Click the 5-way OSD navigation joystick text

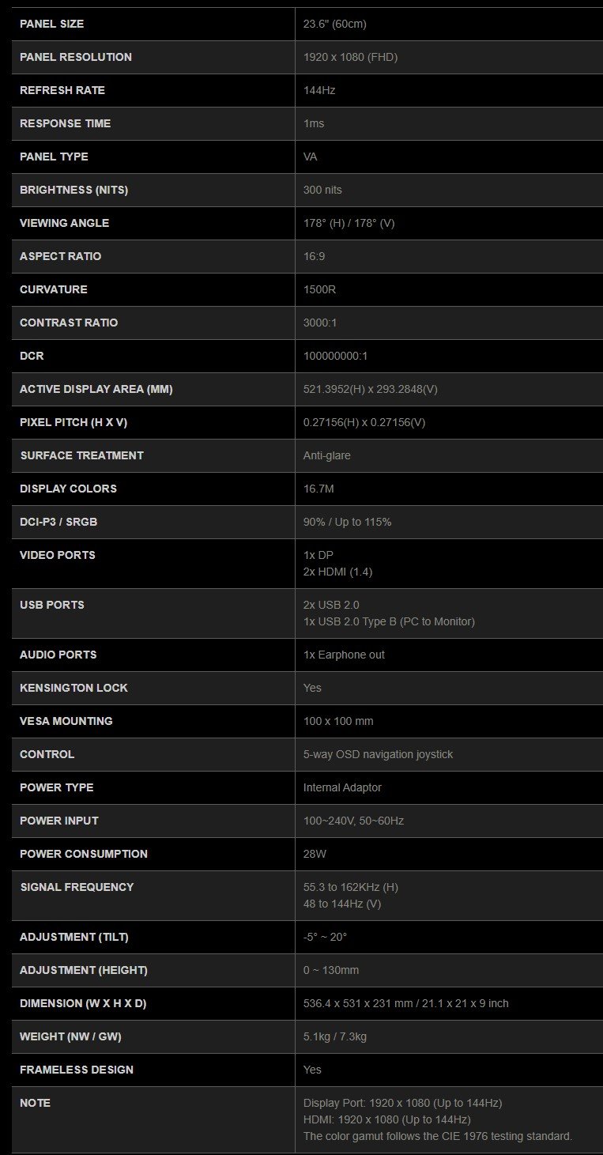coord(378,754)
